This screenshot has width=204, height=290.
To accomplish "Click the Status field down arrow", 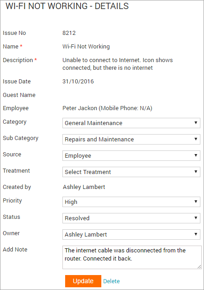I will coord(196,217).
